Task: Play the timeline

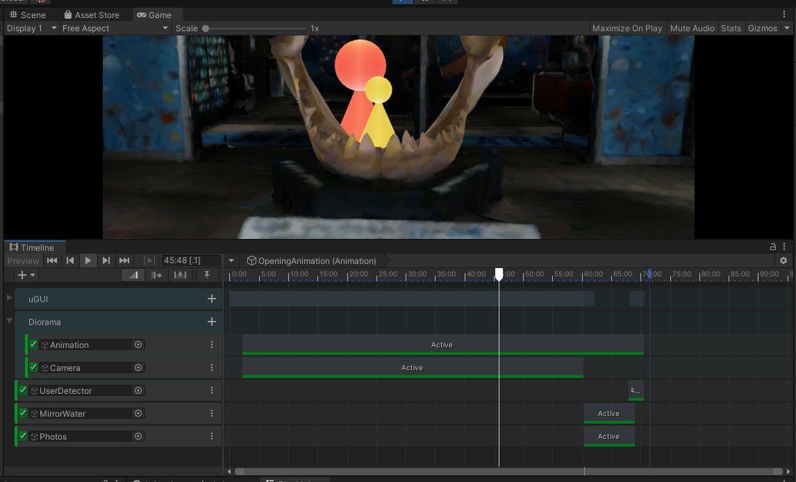Action: (88, 260)
